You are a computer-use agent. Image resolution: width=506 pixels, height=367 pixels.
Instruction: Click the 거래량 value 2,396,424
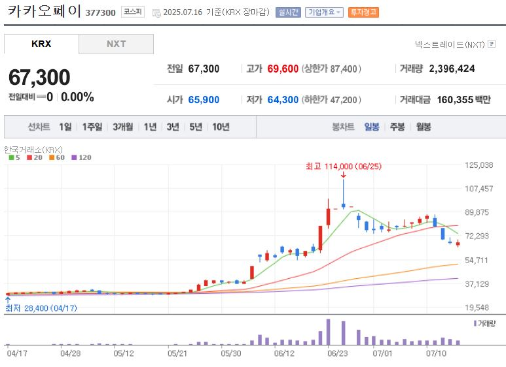coord(452,69)
